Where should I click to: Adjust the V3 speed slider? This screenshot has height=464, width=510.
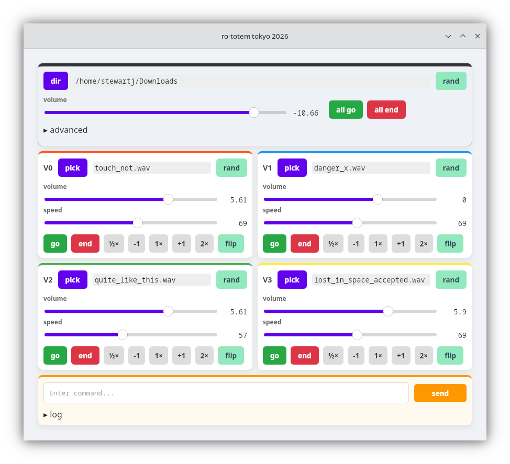click(x=350, y=335)
